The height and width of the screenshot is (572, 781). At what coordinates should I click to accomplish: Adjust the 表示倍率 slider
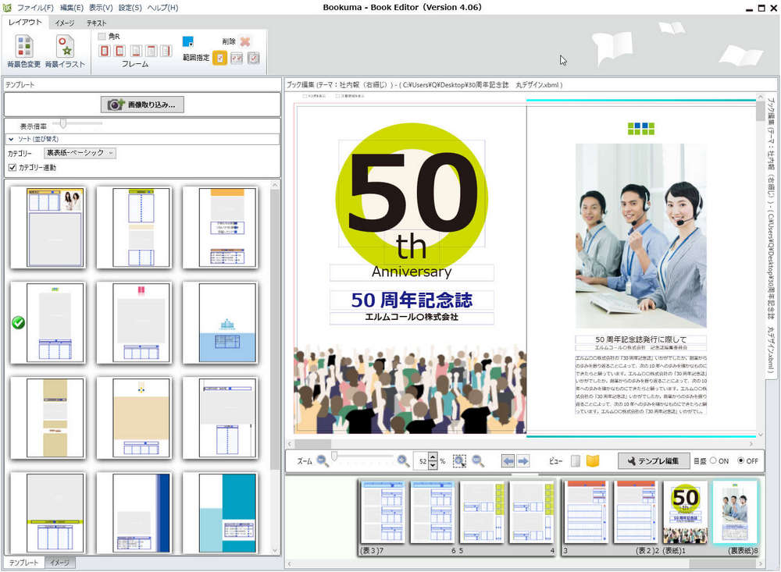[x=63, y=122]
